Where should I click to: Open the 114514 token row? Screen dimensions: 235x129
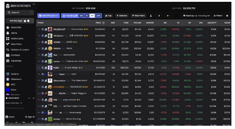[134, 48]
